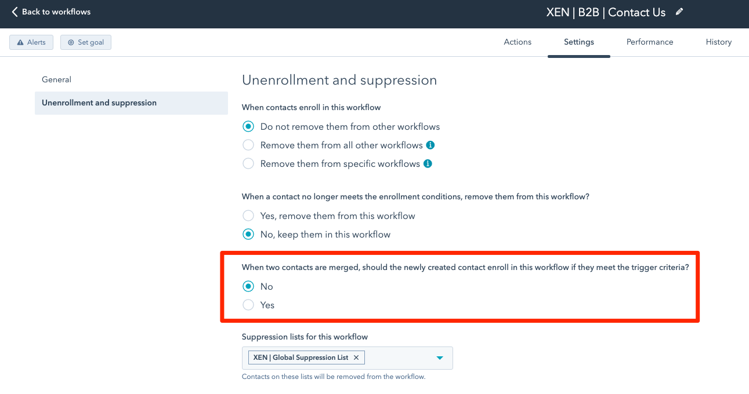The image size is (749, 394).
Task: Click the back chevron arrow in the top bar
Action: click(14, 11)
